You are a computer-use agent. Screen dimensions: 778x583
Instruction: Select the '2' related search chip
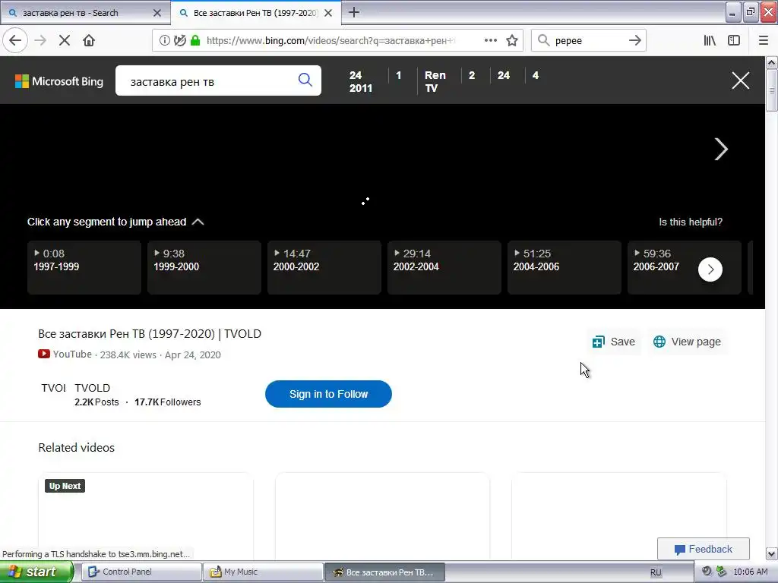[x=472, y=75]
